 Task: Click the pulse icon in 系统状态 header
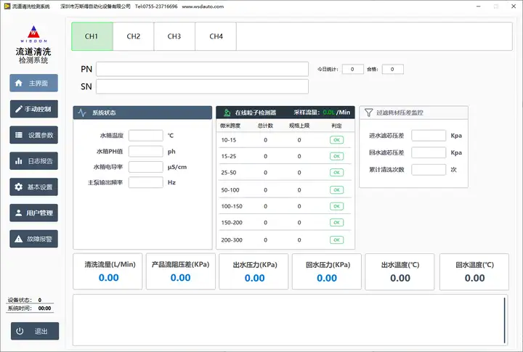click(82, 112)
